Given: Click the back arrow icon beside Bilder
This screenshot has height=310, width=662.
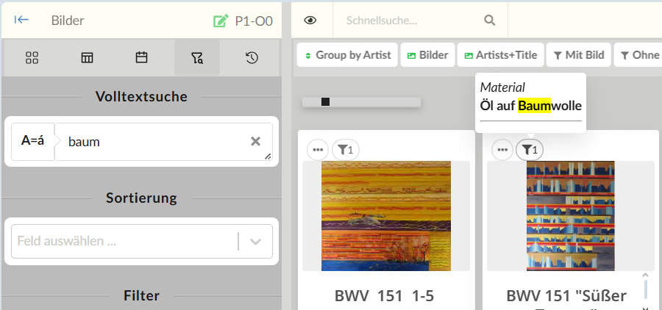Looking at the screenshot, I should tap(22, 20).
